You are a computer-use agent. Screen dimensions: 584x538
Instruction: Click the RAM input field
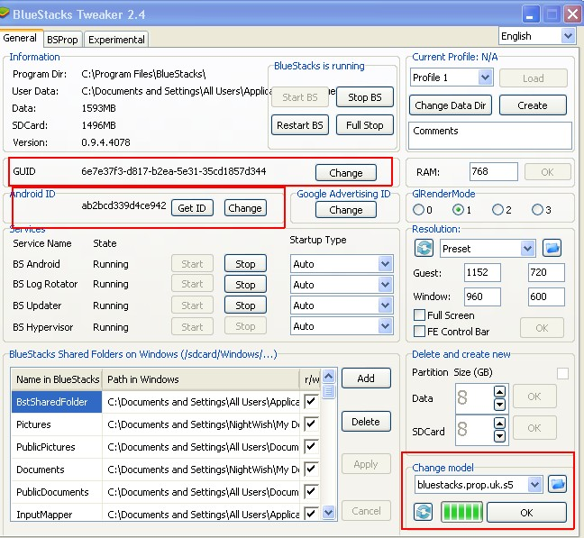point(493,172)
